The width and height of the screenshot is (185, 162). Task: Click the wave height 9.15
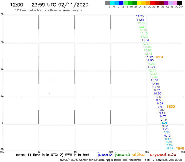pos(164,120)
